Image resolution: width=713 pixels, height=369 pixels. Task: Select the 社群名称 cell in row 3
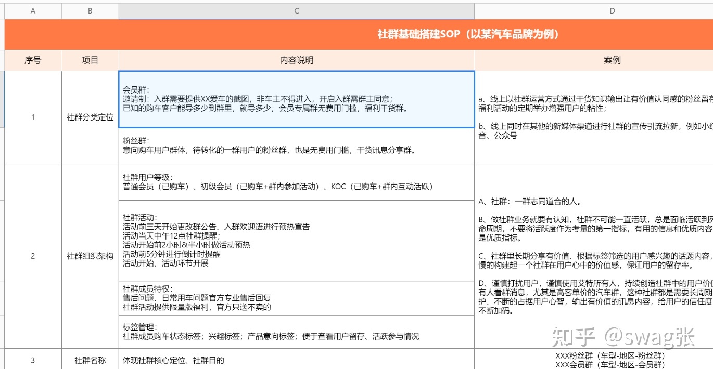pyautogui.click(x=90, y=359)
